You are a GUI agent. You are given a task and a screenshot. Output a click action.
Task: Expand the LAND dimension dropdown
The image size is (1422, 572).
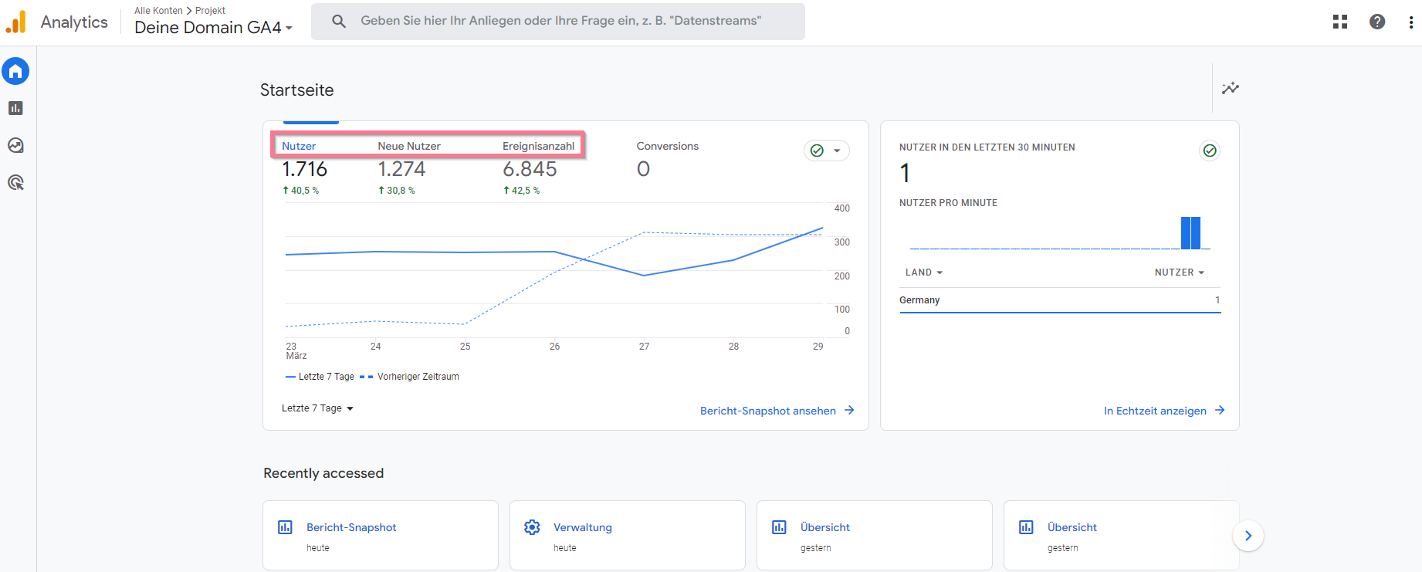pos(924,272)
